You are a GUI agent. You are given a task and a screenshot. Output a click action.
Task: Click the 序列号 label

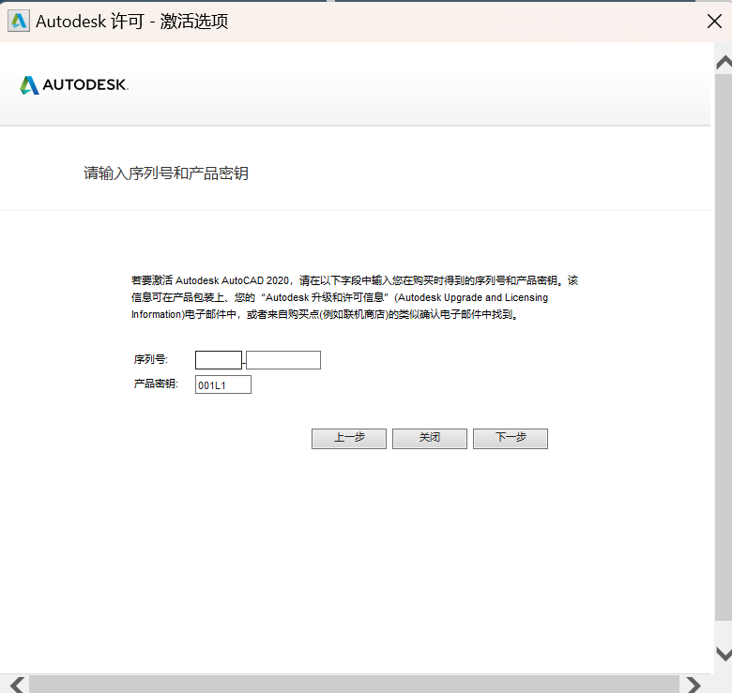tap(150, 359)
